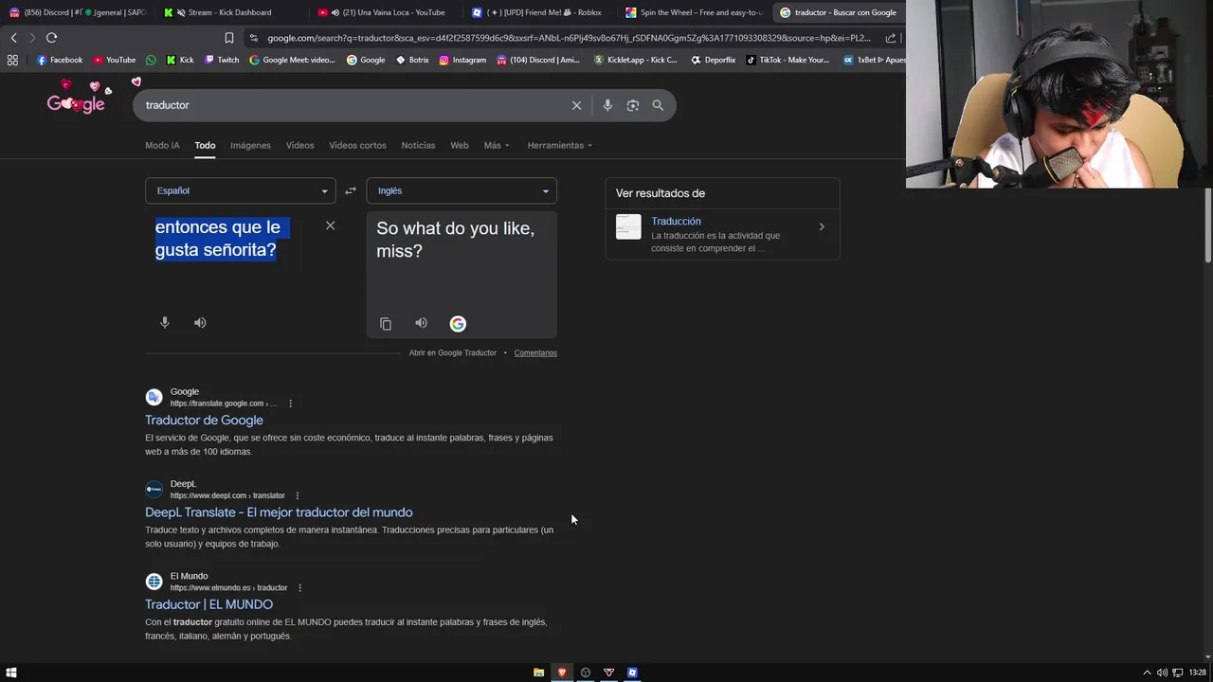1213x682 pixels.
Task: Open the Español source language dropdown
Action: pos(241,190)
